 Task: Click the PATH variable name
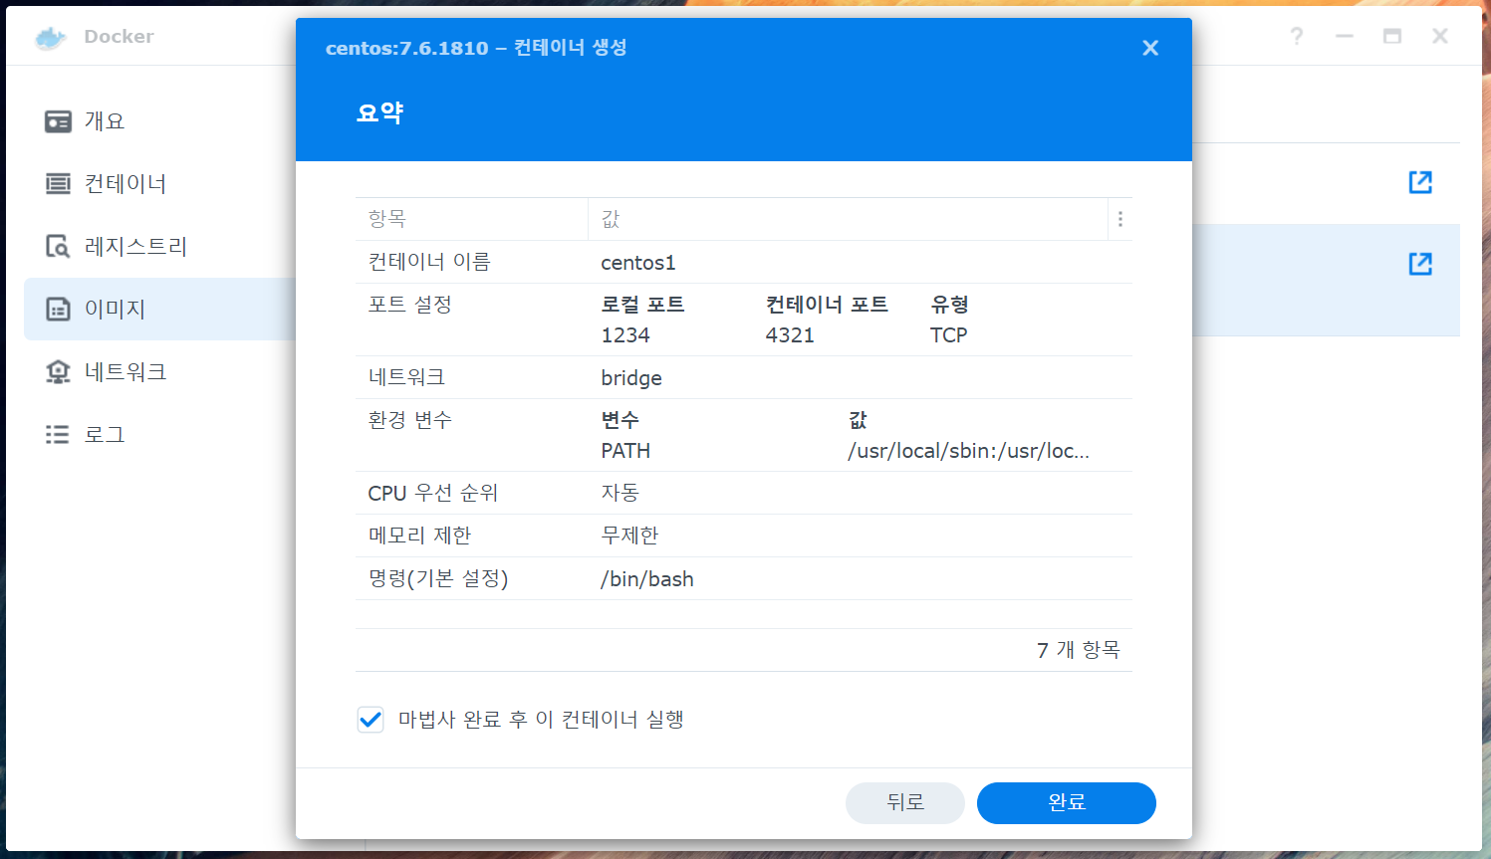click(x=625, y=451)
